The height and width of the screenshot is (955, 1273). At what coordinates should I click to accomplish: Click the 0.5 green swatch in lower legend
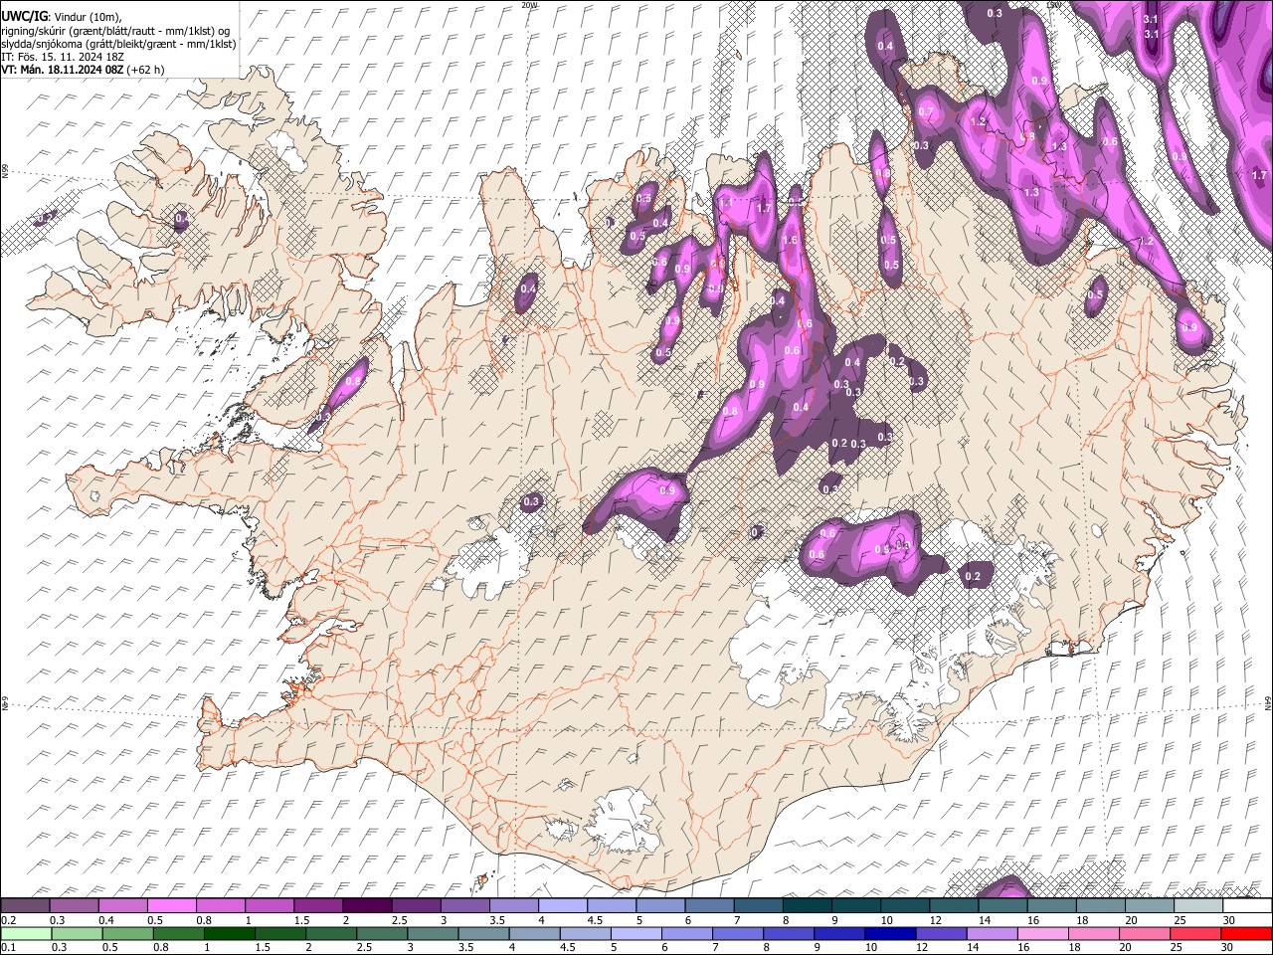(x=128, y=933)
